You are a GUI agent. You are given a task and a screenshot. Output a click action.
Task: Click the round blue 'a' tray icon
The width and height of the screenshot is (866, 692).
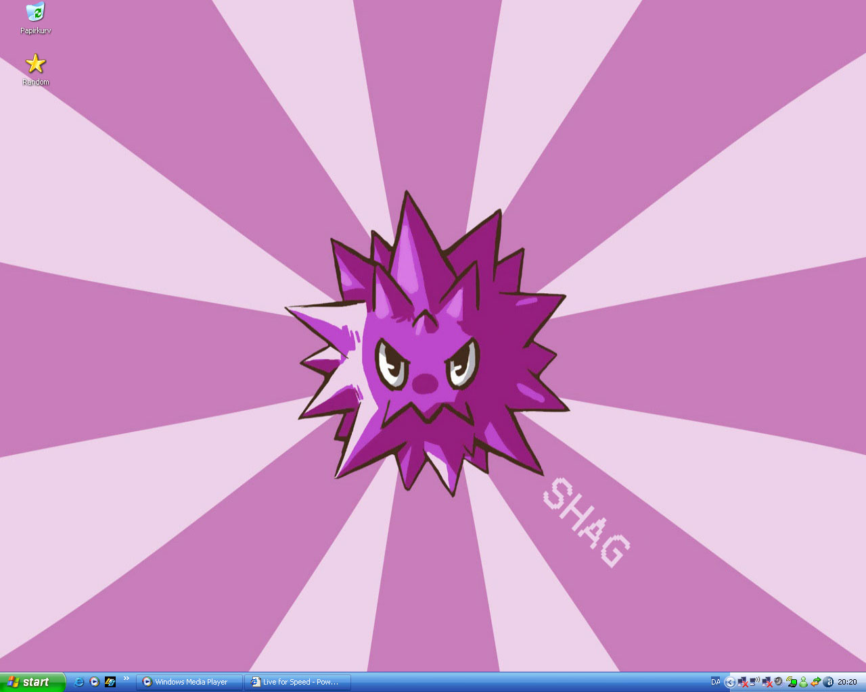tap(828, 682)
